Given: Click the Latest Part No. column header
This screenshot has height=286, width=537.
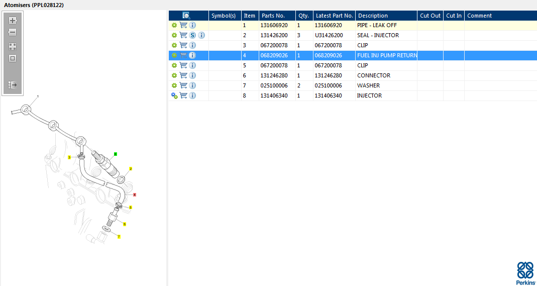Looking at the screenshot, I should [334, 16].
